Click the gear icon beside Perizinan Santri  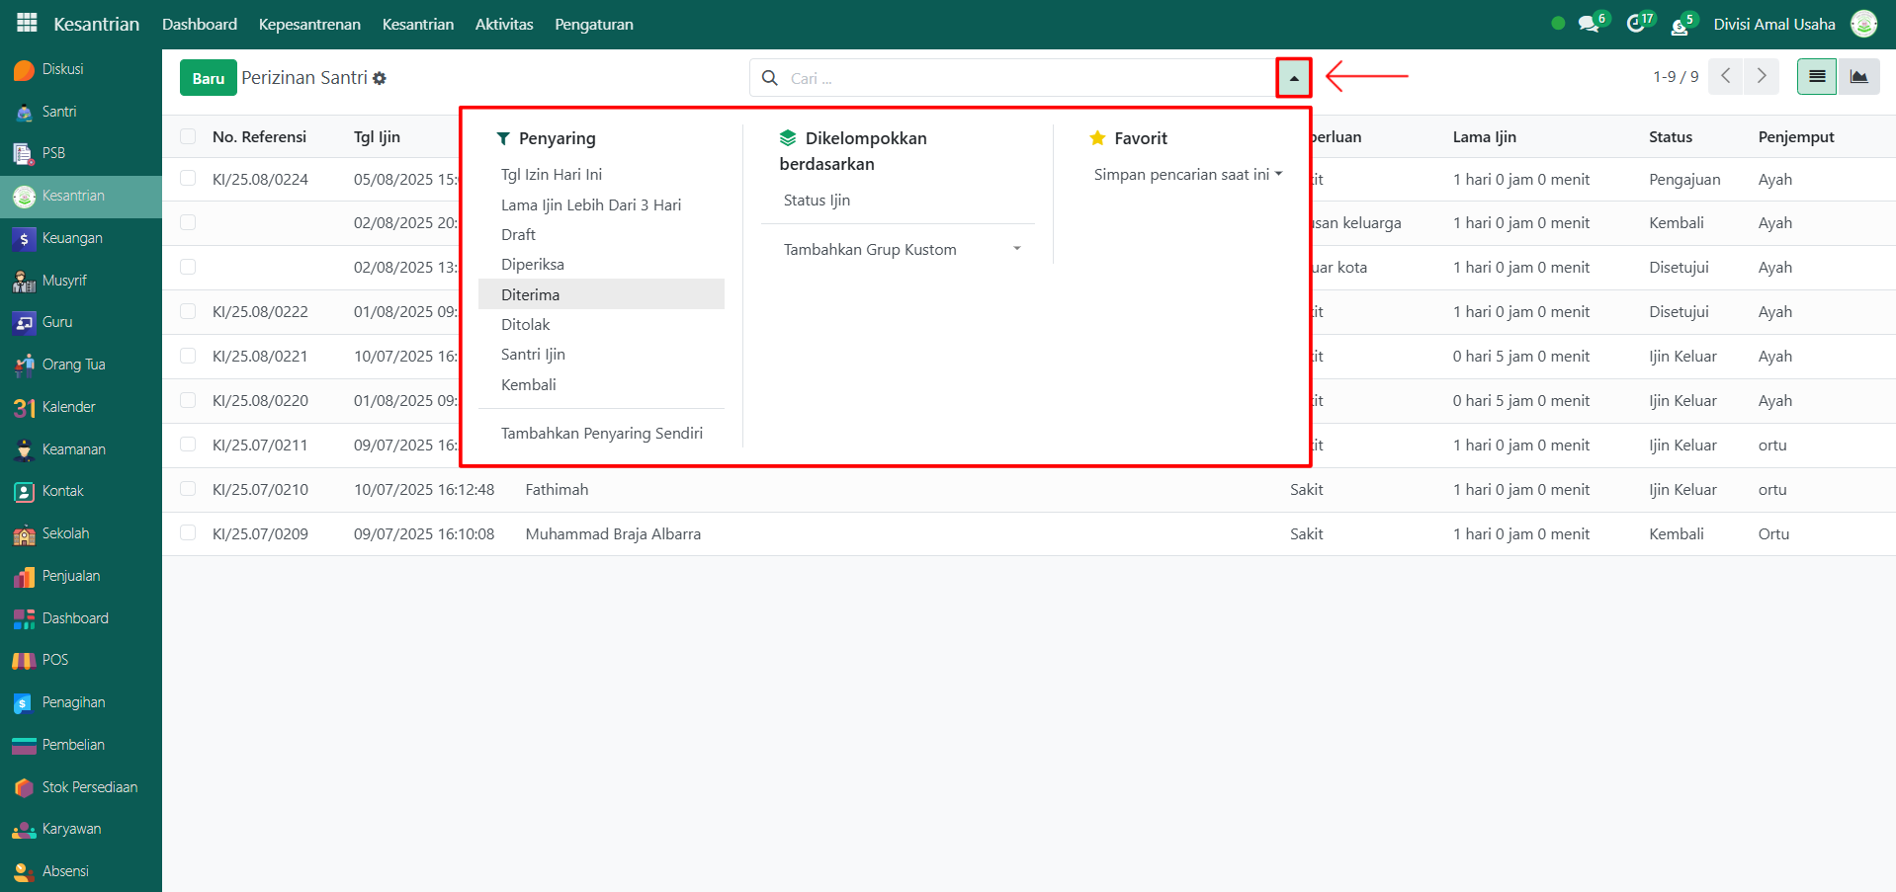(x=380, y=78)
